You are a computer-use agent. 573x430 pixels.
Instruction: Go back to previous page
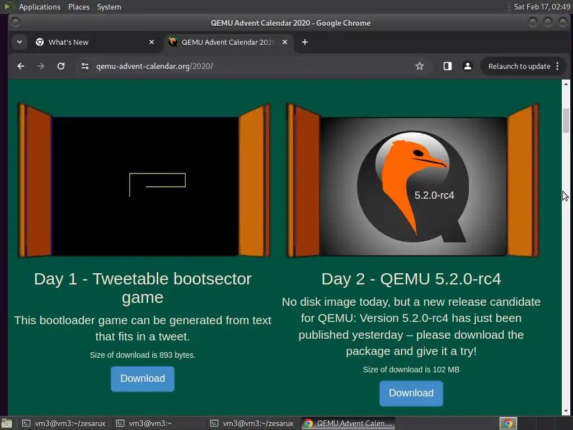pos(21,66)
